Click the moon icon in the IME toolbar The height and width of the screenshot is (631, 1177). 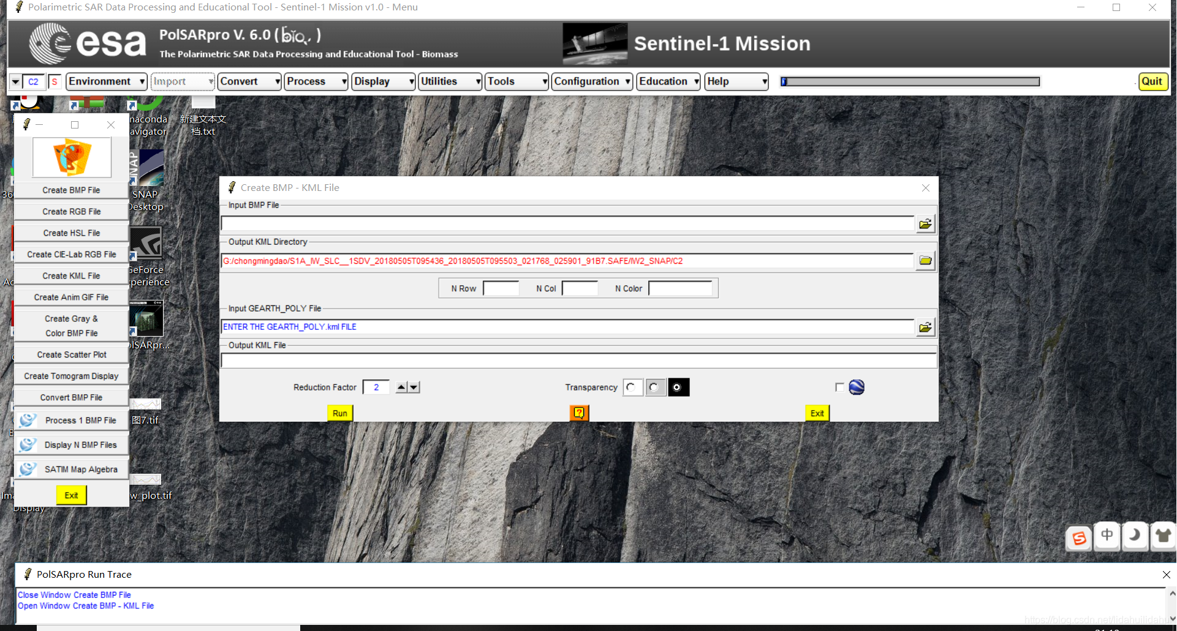1135,536
